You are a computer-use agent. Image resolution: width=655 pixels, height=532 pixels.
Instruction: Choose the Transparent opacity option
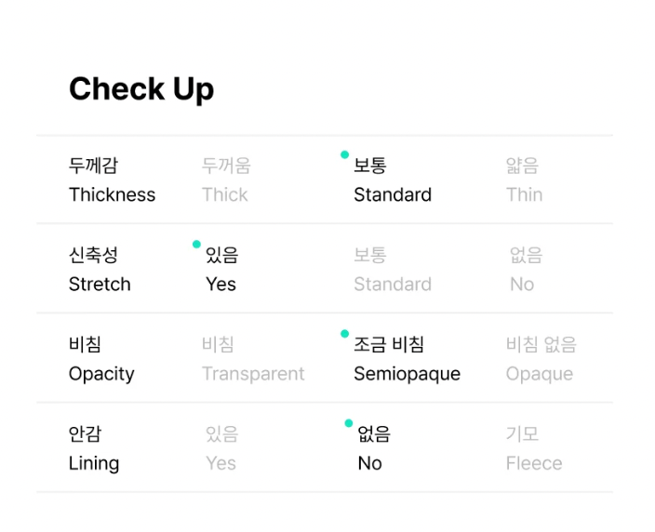[252, 360]
